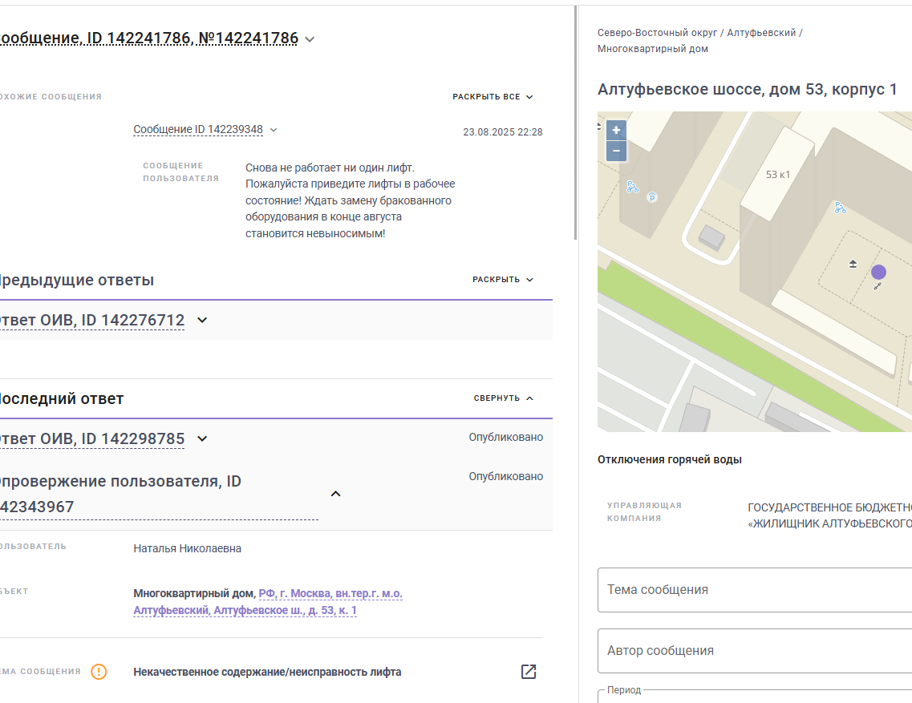Open message topic in new window icon
The width and height of the screenshot is (912, 703).
[528, 672]
